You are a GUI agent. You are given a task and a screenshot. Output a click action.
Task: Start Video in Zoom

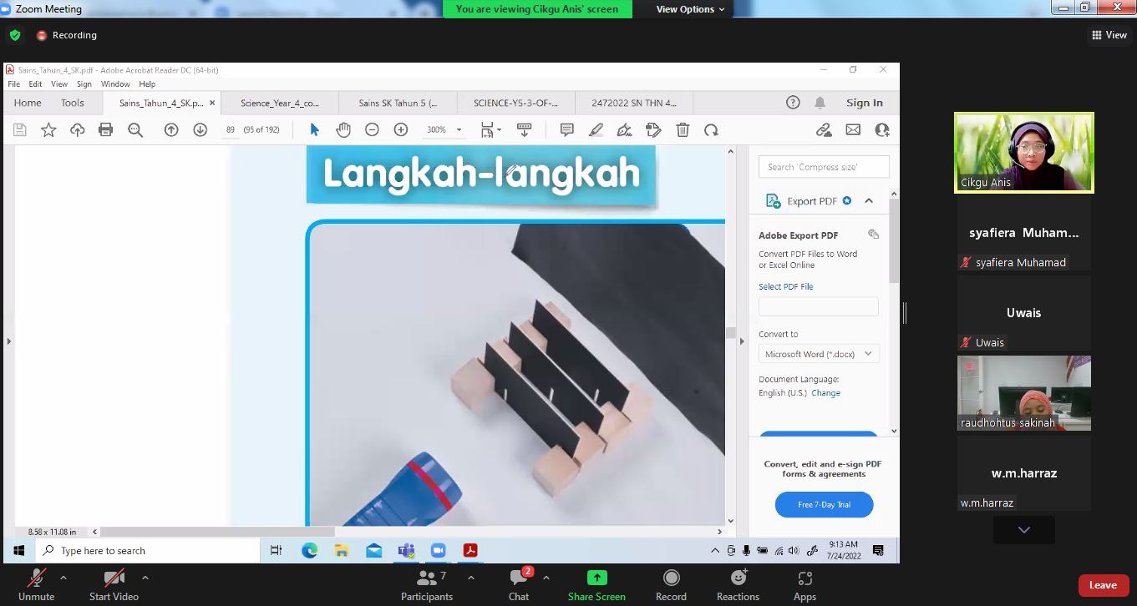[x=114, y=584]
